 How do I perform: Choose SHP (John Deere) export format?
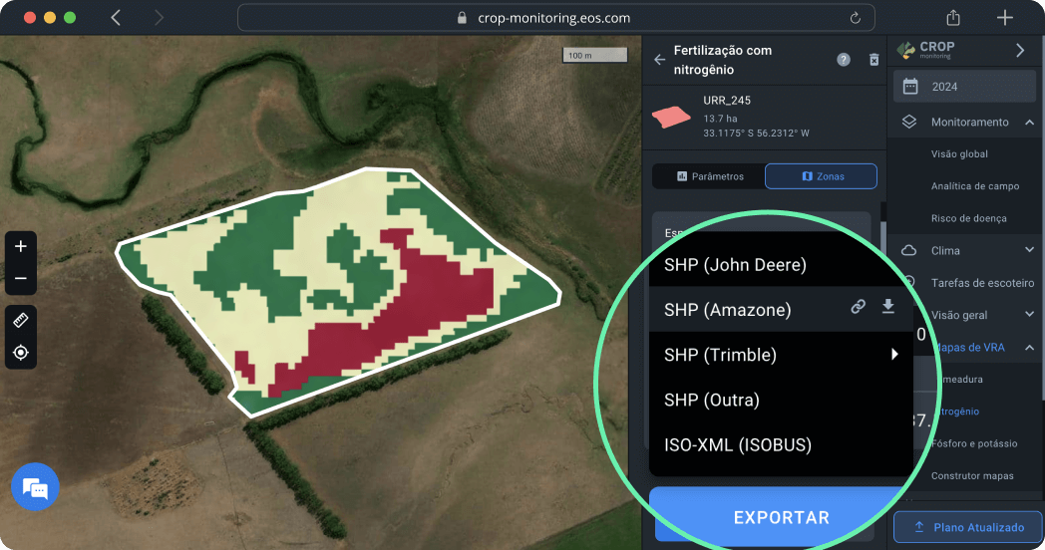(735, 265)
